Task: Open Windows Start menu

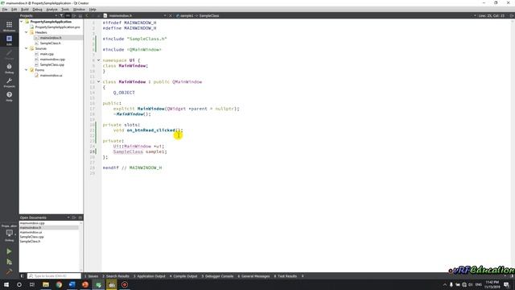Action: pos(6,284)
